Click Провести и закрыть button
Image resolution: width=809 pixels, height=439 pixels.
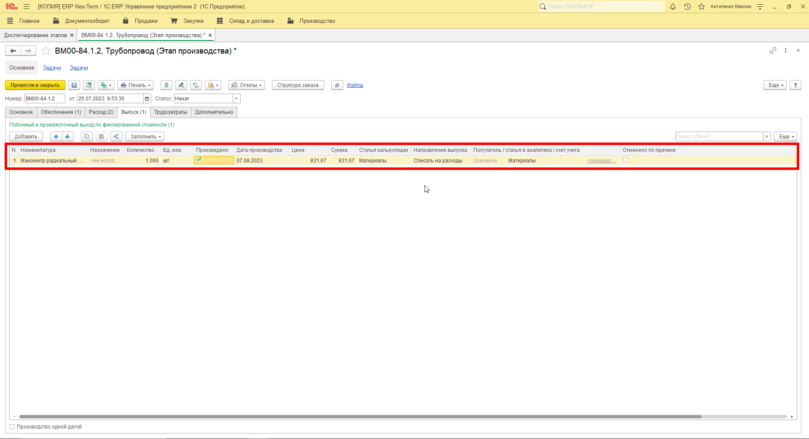coord(35,85)
